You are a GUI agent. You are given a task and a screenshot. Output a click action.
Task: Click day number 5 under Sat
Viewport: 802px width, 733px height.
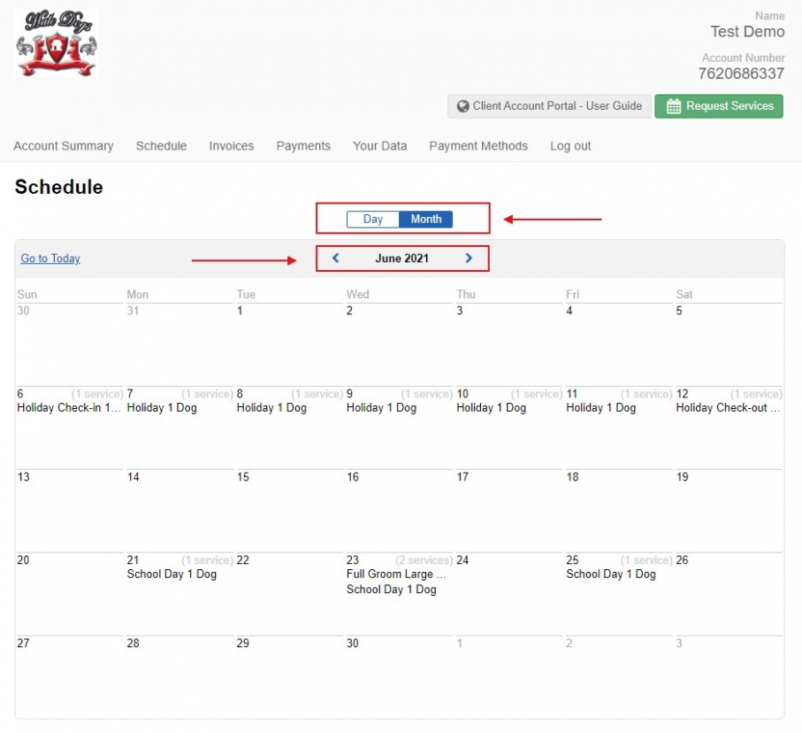[679, 311]
